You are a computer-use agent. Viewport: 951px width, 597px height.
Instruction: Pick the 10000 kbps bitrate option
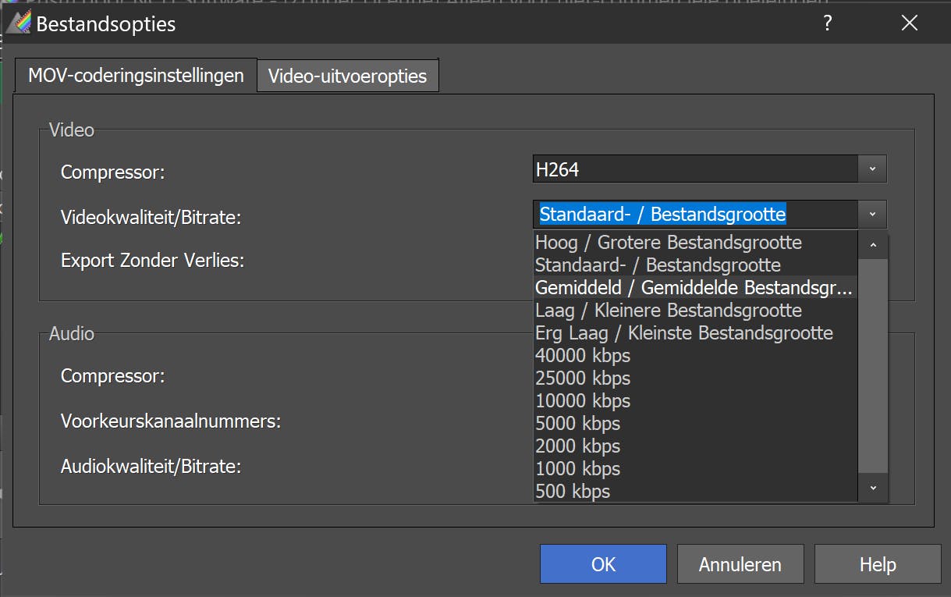[x=583, y=401]
